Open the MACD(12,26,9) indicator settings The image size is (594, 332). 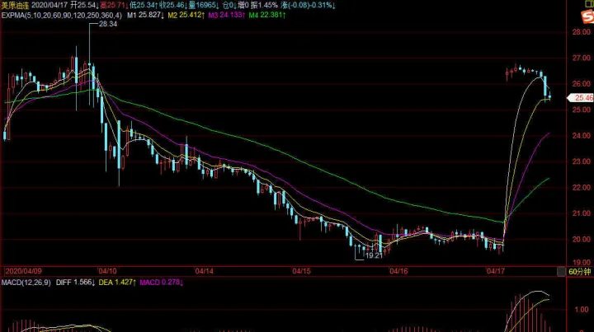point(28,282)
